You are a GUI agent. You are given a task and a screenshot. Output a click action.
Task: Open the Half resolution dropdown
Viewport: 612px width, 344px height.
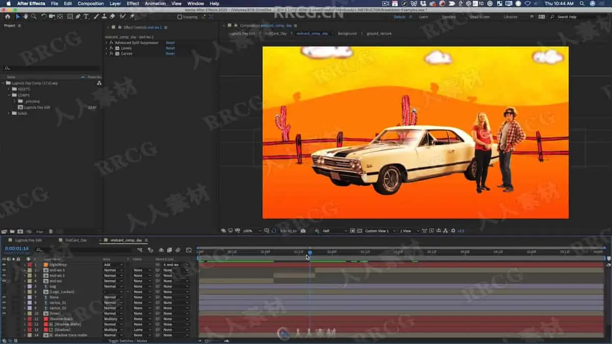click(335, 231)
